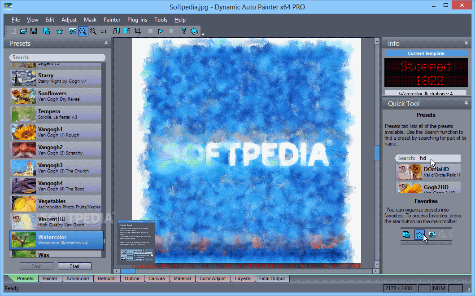Click the On-Screen Guide thumbnail popup

(136, 242)
